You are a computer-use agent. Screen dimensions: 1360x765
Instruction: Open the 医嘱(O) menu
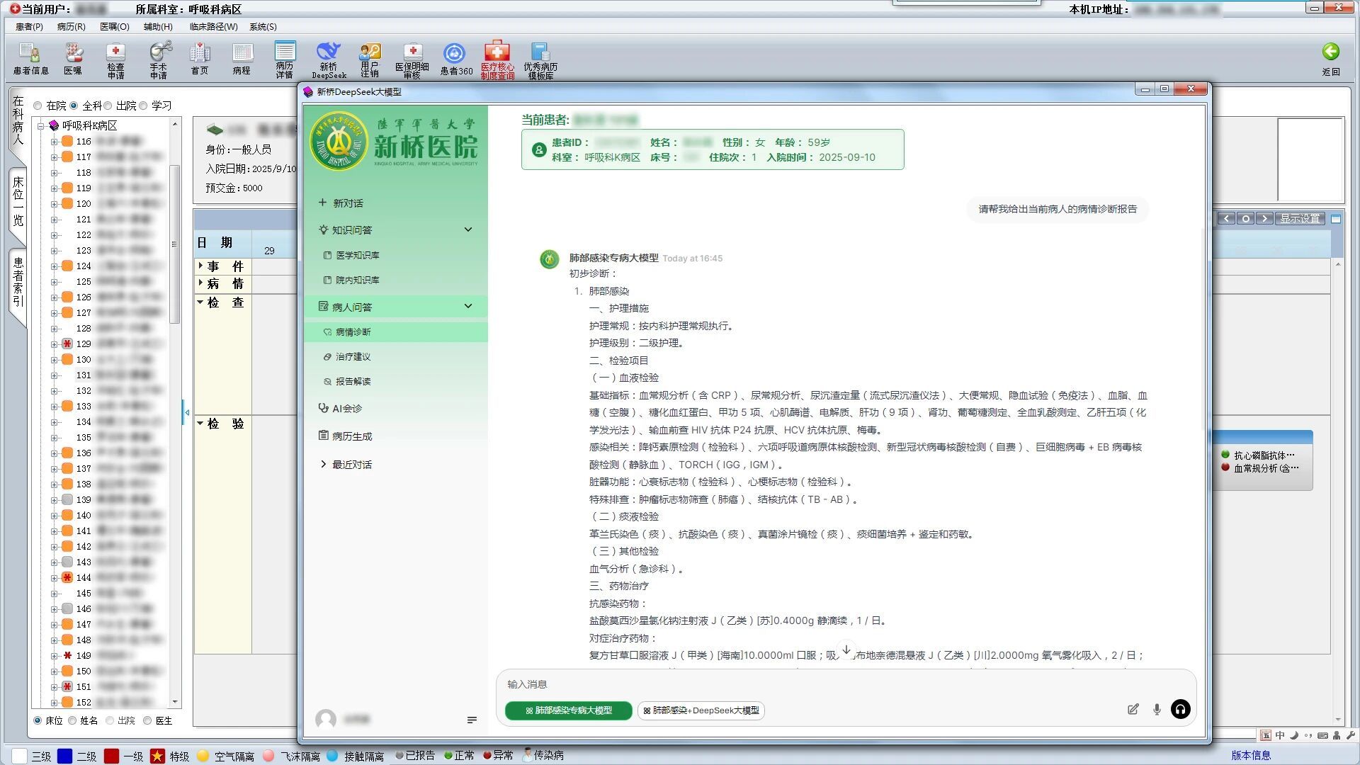point(115,27)
